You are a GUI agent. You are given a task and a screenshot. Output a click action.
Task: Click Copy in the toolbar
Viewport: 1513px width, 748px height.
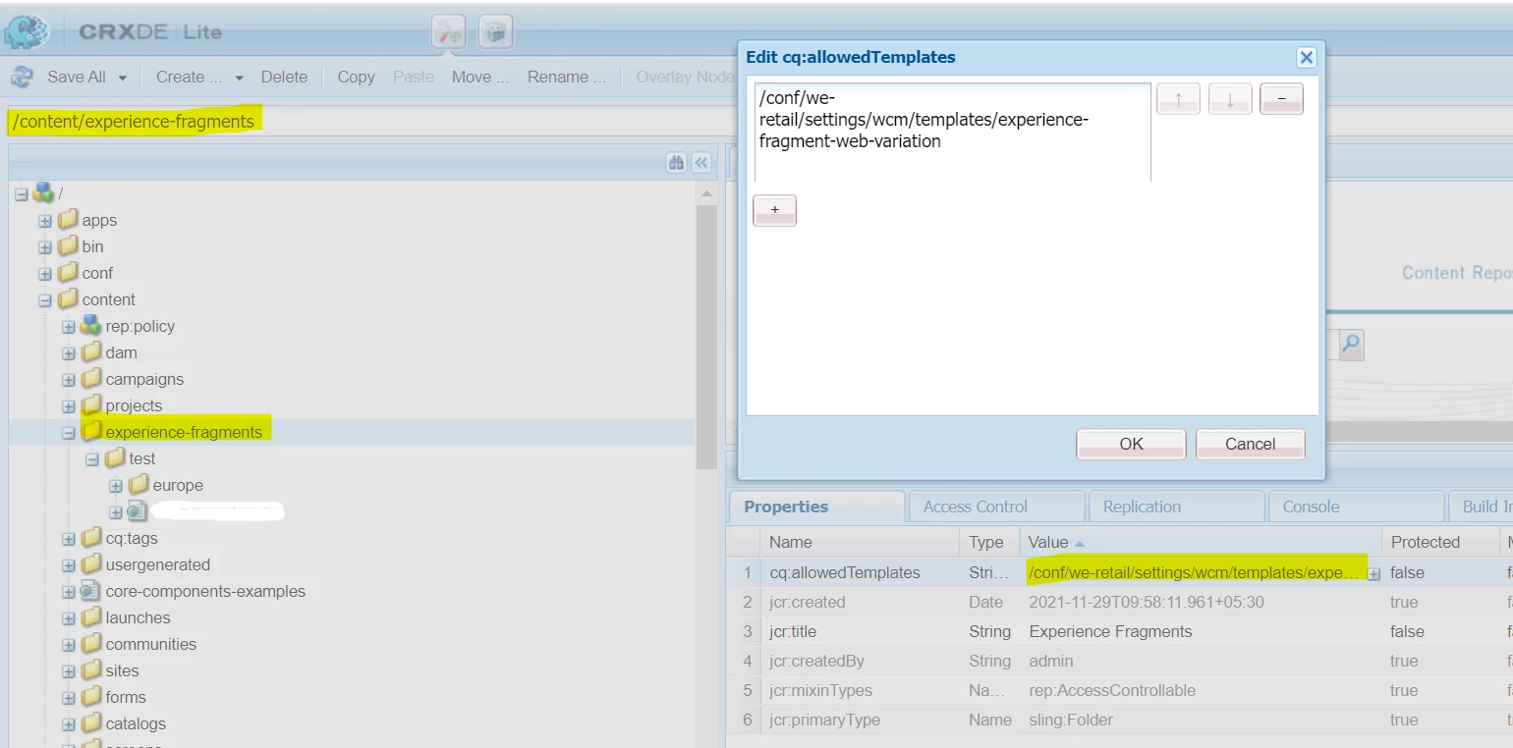356,77
